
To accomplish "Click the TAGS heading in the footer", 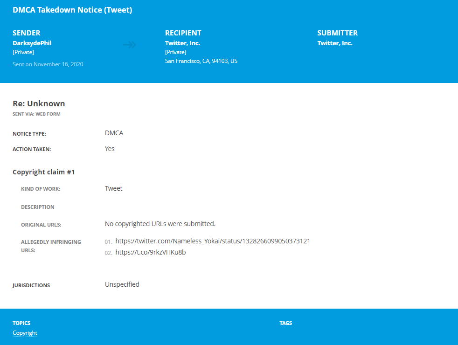I will tap(285, 323).
